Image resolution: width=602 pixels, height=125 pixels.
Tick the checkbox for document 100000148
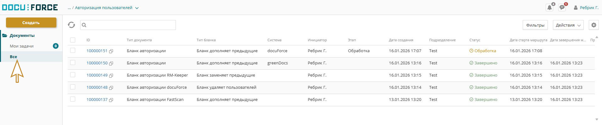pos(73,87)
